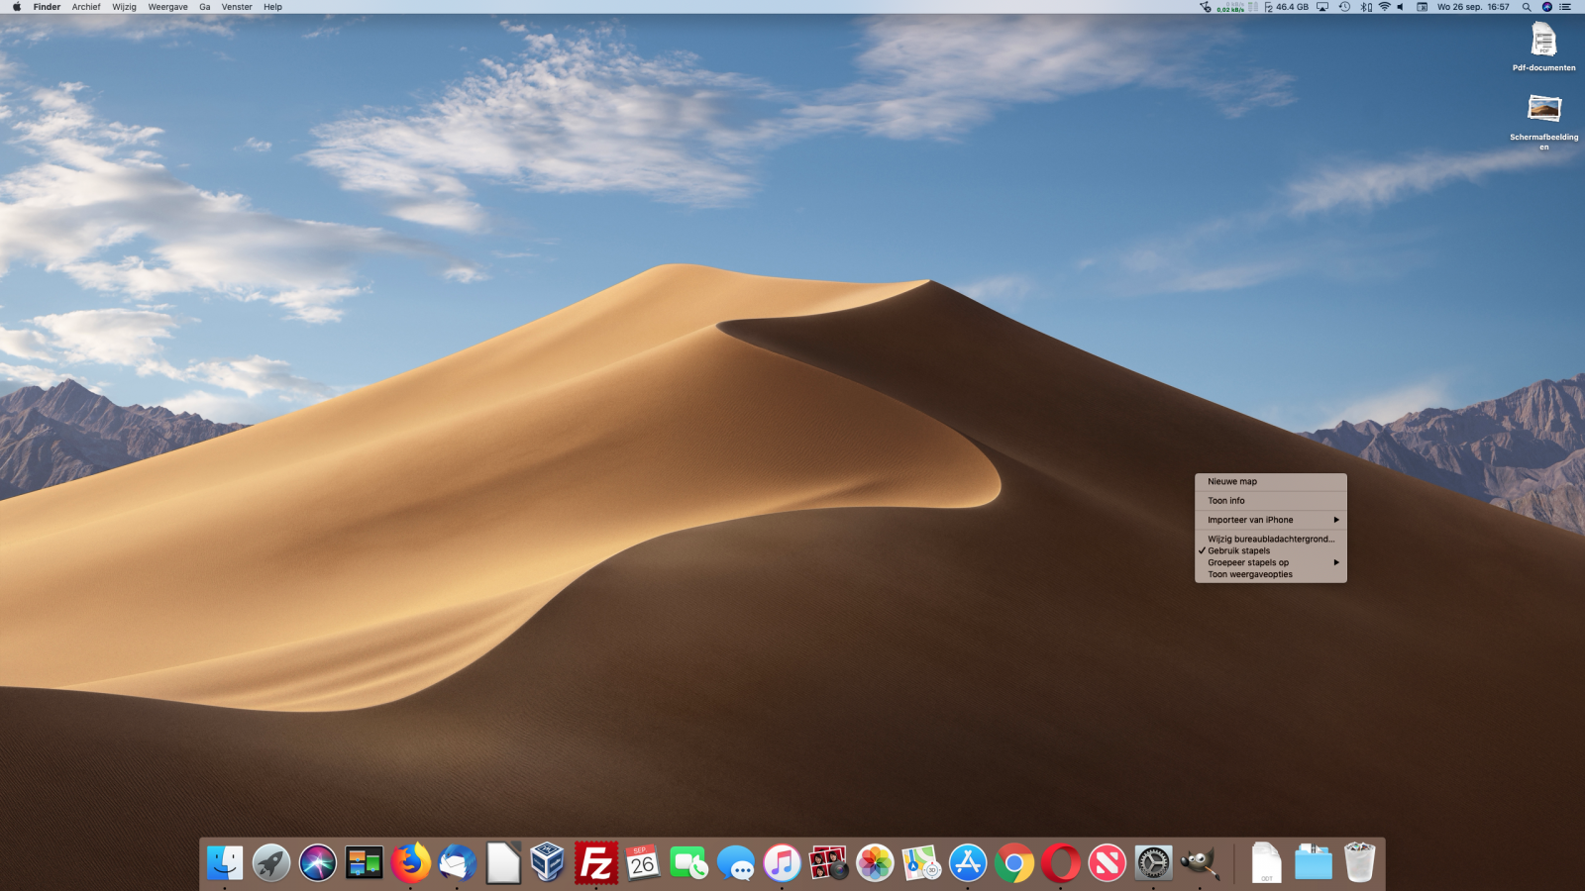Open GIMP from the dock

(x=1200, y=863)
